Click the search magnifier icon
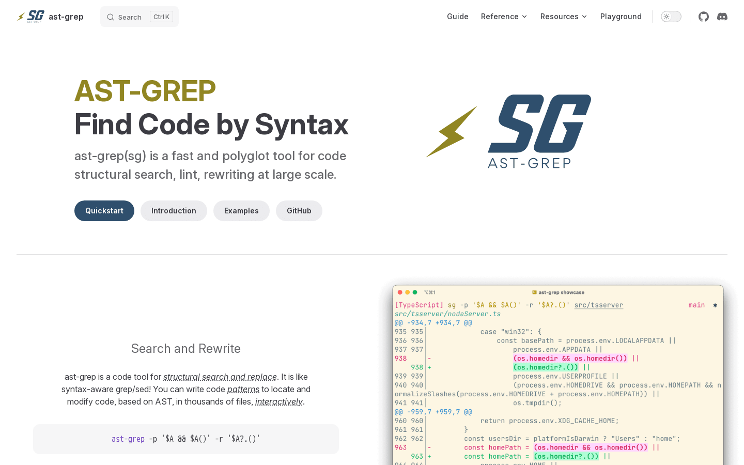Image resolution: width=744 pixels, height=465 pixels. 110,17
